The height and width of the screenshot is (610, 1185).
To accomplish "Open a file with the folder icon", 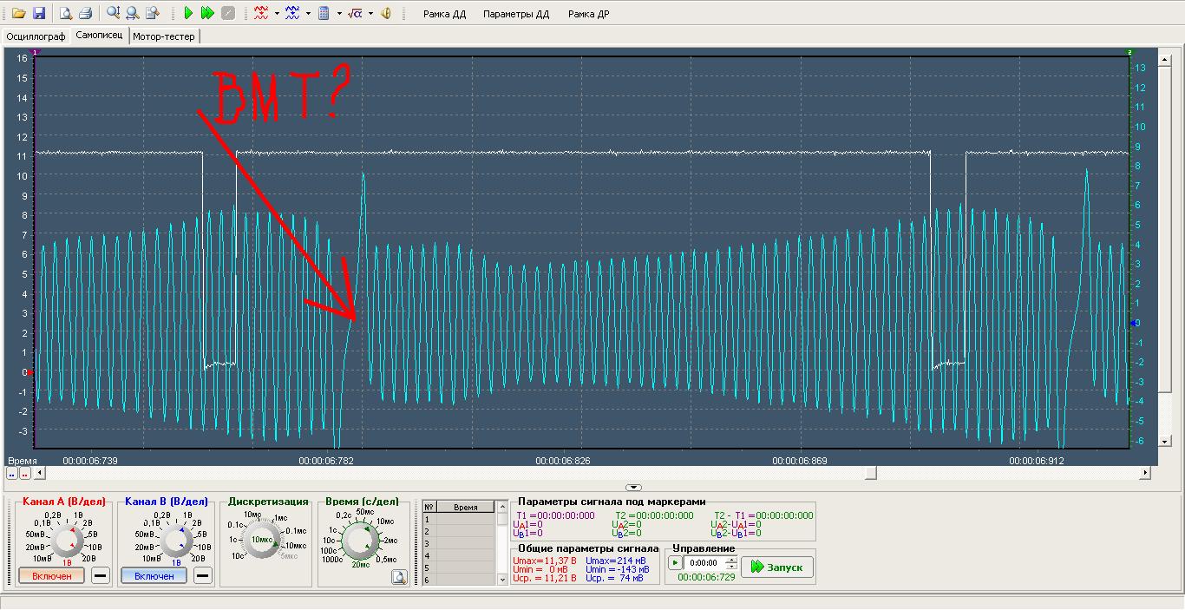I will click(x=17, y=13).
